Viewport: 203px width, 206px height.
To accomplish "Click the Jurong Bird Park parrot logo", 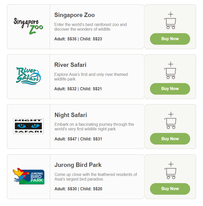I will pos(29,176).
